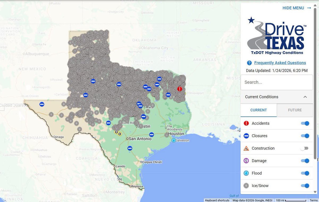Image resolution: width=319 pixels, height=202 pixels.
Task: Click the blue flood marker at Galveston
Action: tap(174, 140)
